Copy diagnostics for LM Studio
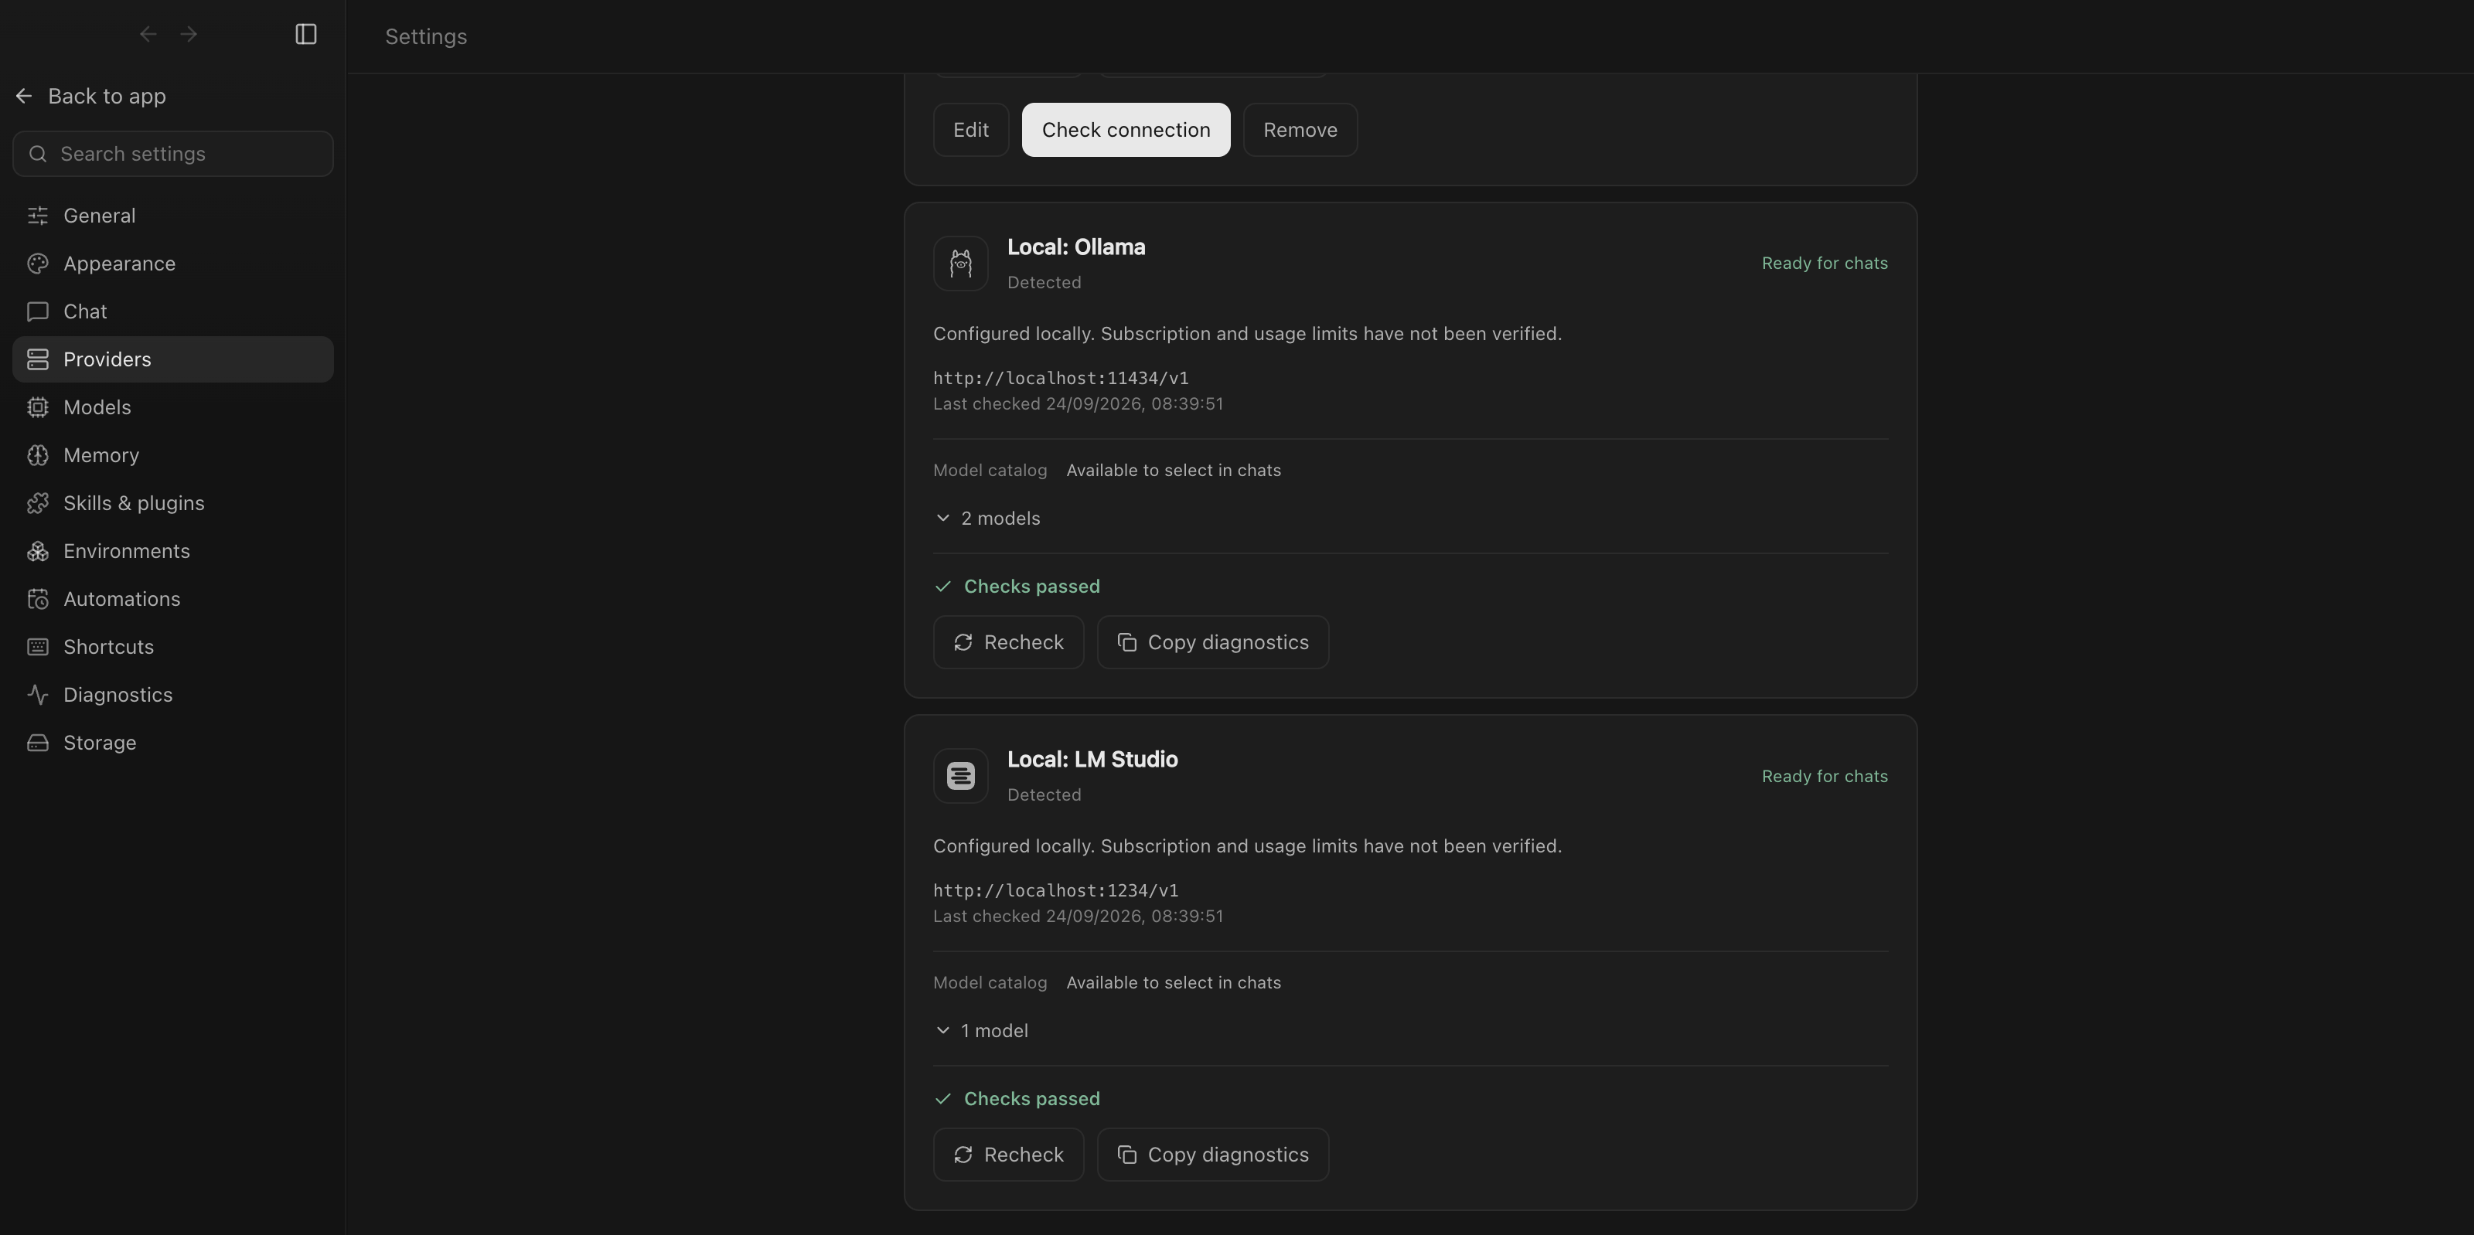The width and height of the screenshot is (2474, 1235). coord(1213,1155)
